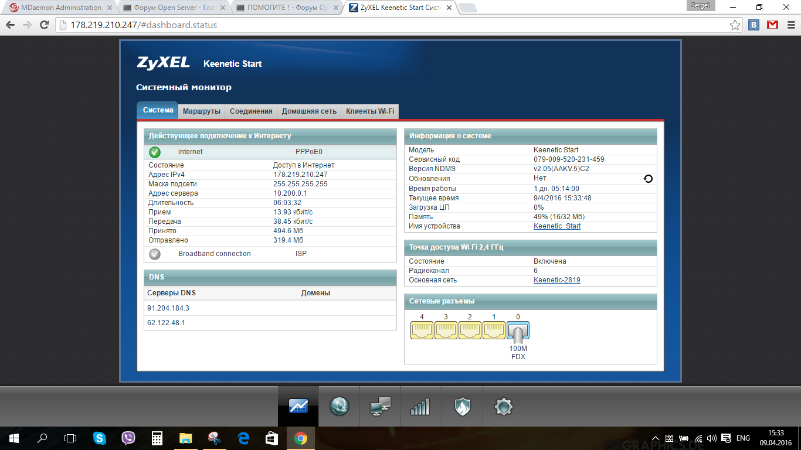Open the System gear settings icon
Screen dimensions: 801x450
click(x=504, y=406)
